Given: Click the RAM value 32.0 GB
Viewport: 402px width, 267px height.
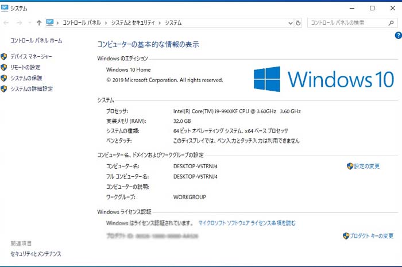Looking at the screenshot, I should [182, 121].
